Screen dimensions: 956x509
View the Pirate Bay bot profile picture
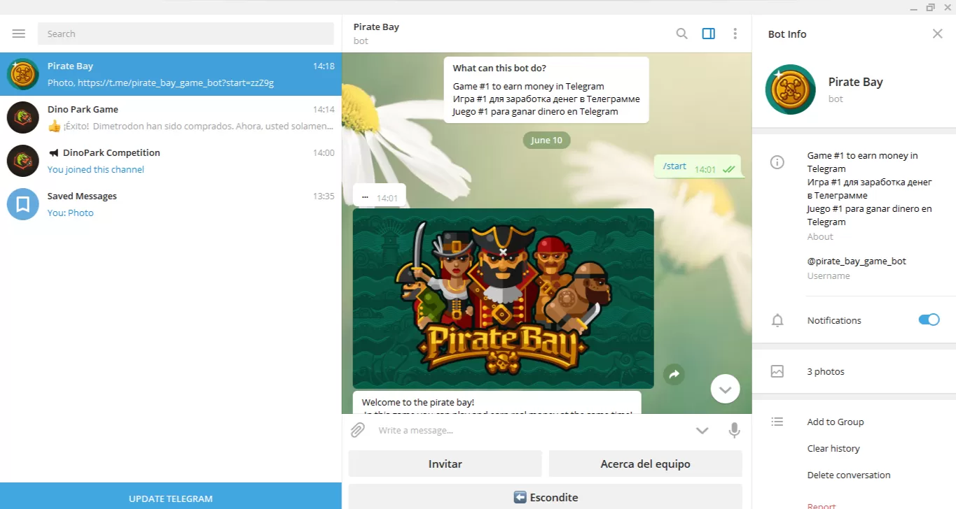pos(790,89)
